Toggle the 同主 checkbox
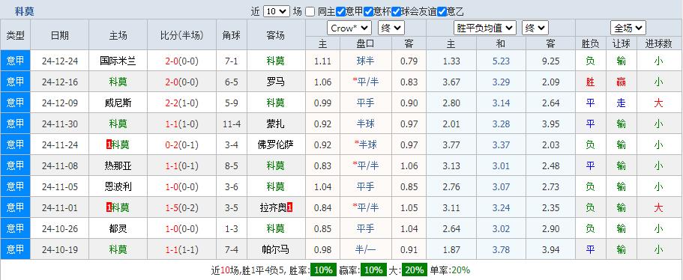The width and height of the screenshot is (683, 280). click(310, 12)
